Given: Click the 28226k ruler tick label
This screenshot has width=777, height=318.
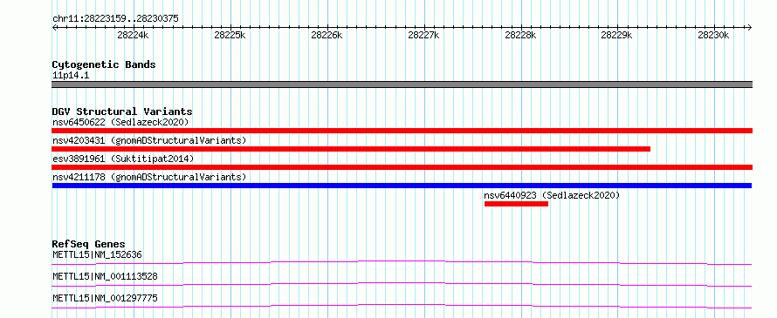Looking at the screenshot, I should [327, 36].
